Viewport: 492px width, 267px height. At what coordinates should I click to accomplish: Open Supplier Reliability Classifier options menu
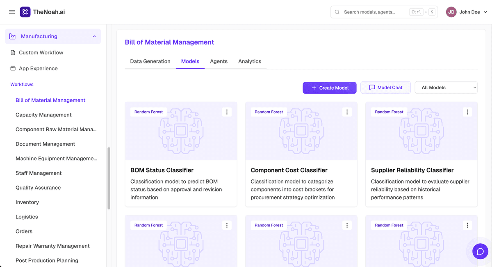point(467,112)
